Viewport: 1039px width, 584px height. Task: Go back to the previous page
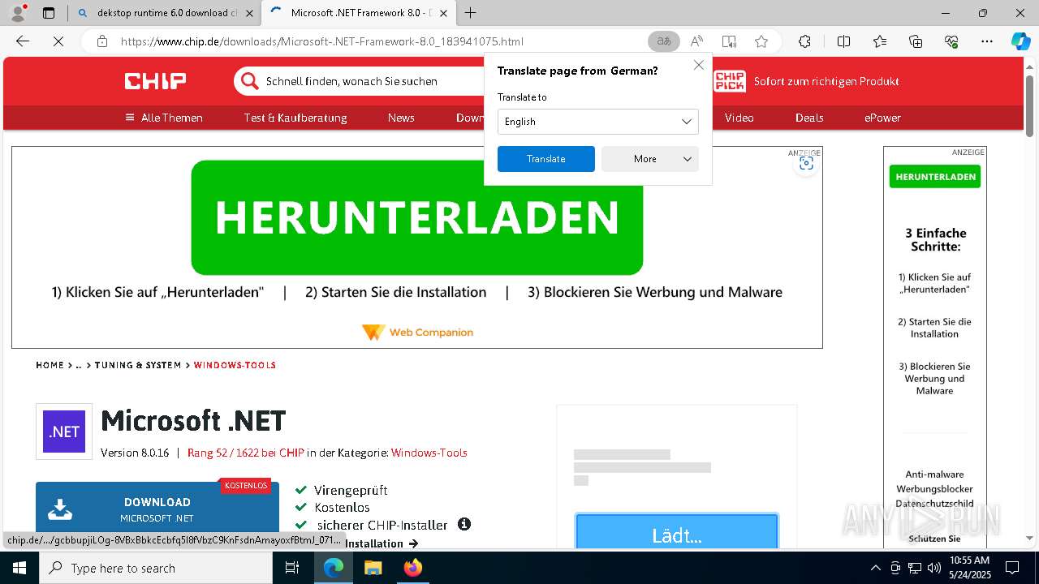click(x=23, y=41)
